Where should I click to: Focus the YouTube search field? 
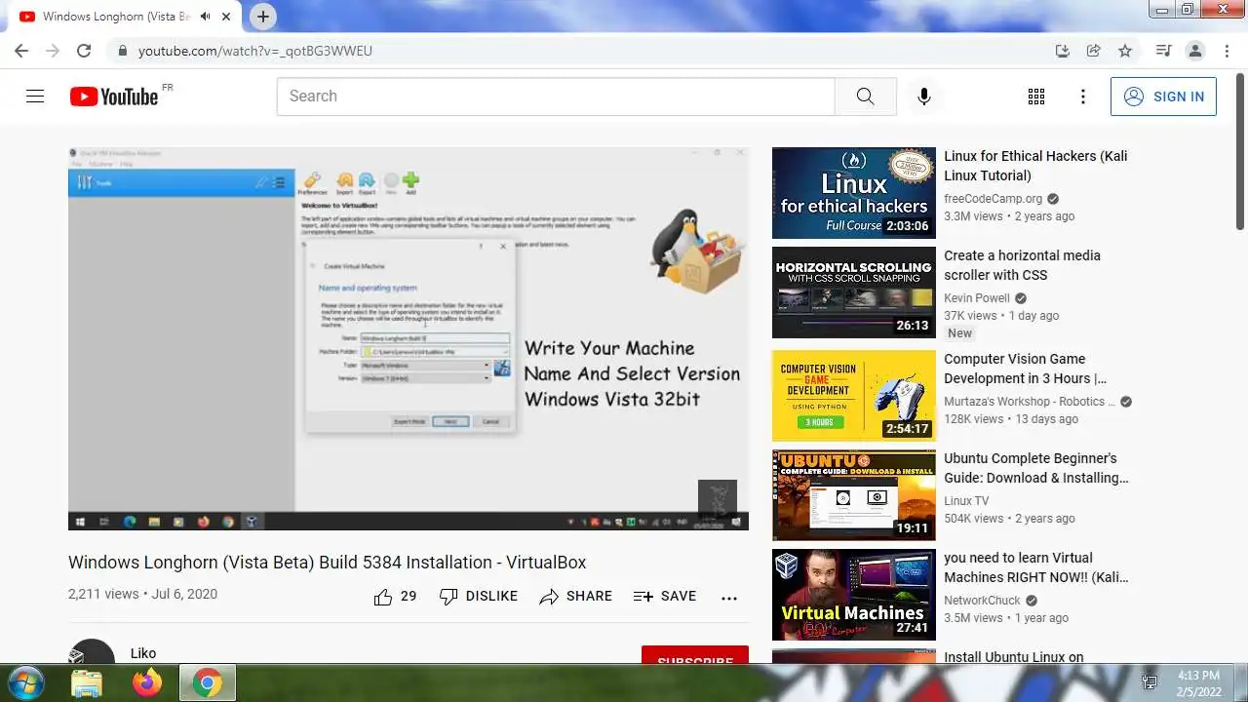556,97
